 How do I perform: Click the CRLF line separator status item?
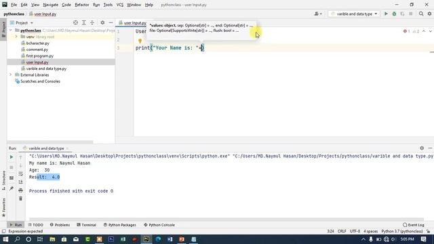point(342,231)
